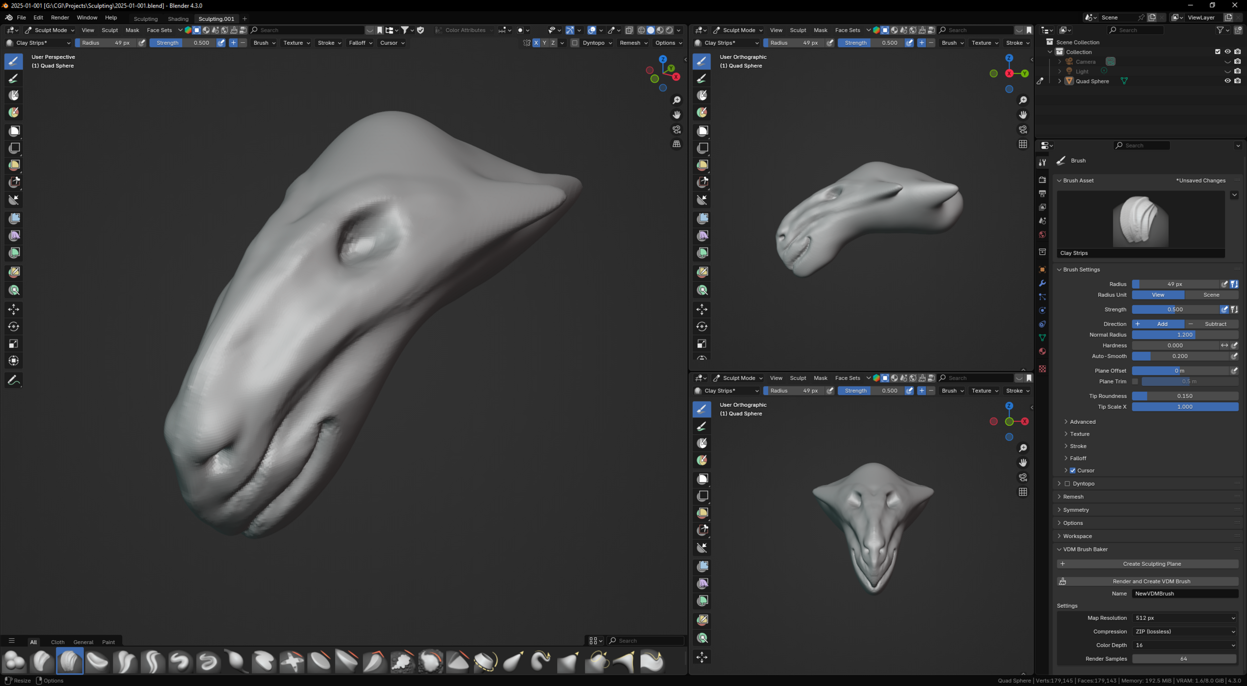Select the Smooth brush in the toolbar

(x=430, y=661)
